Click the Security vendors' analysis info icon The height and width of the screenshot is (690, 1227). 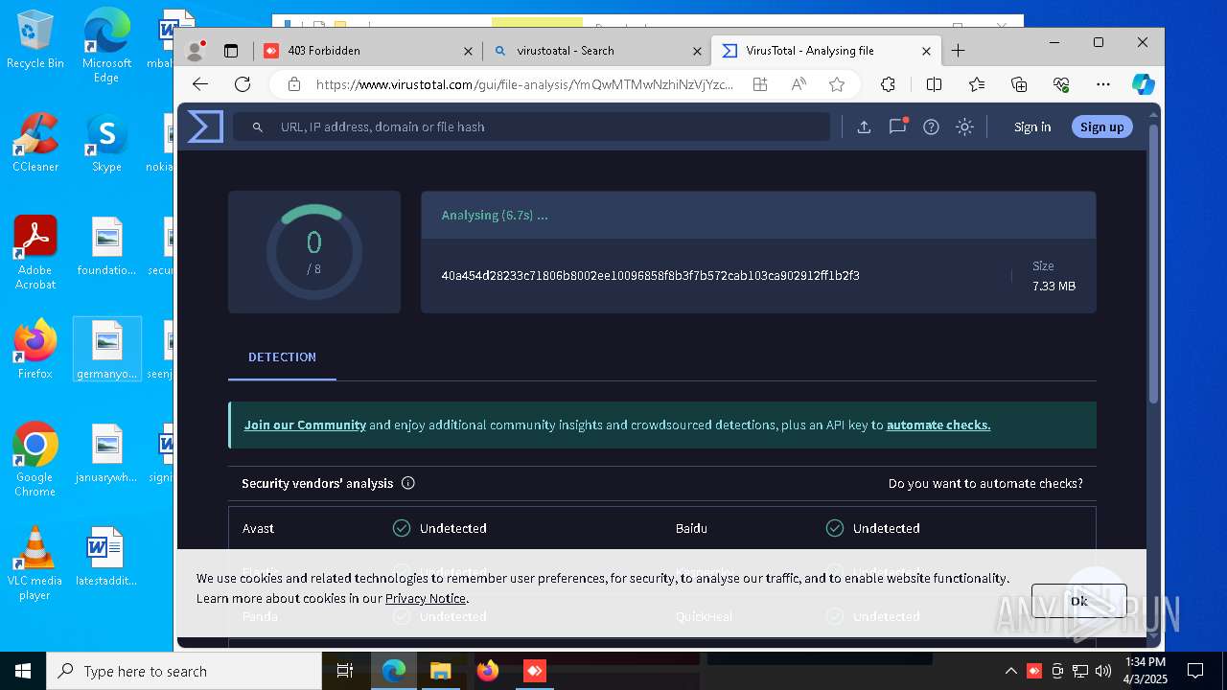point(408,483)
